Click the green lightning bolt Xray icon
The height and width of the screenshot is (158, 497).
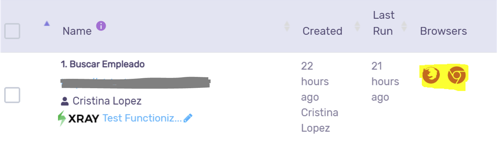click(x=62, y=118)
